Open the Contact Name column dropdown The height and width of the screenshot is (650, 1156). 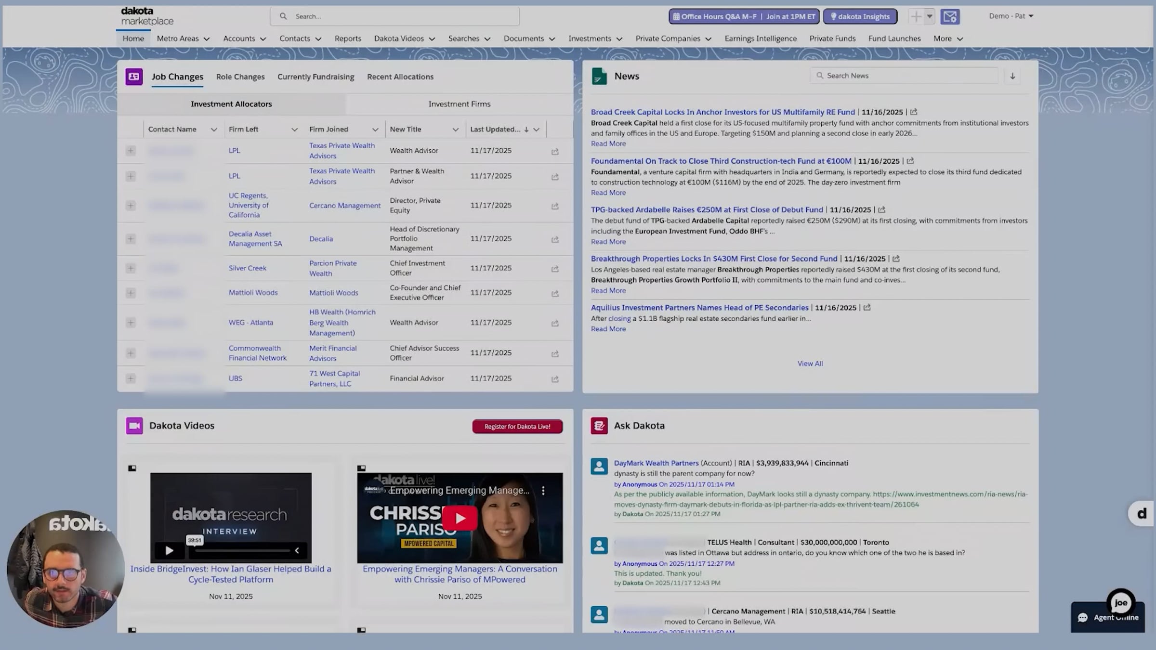[x=214, y=130]
